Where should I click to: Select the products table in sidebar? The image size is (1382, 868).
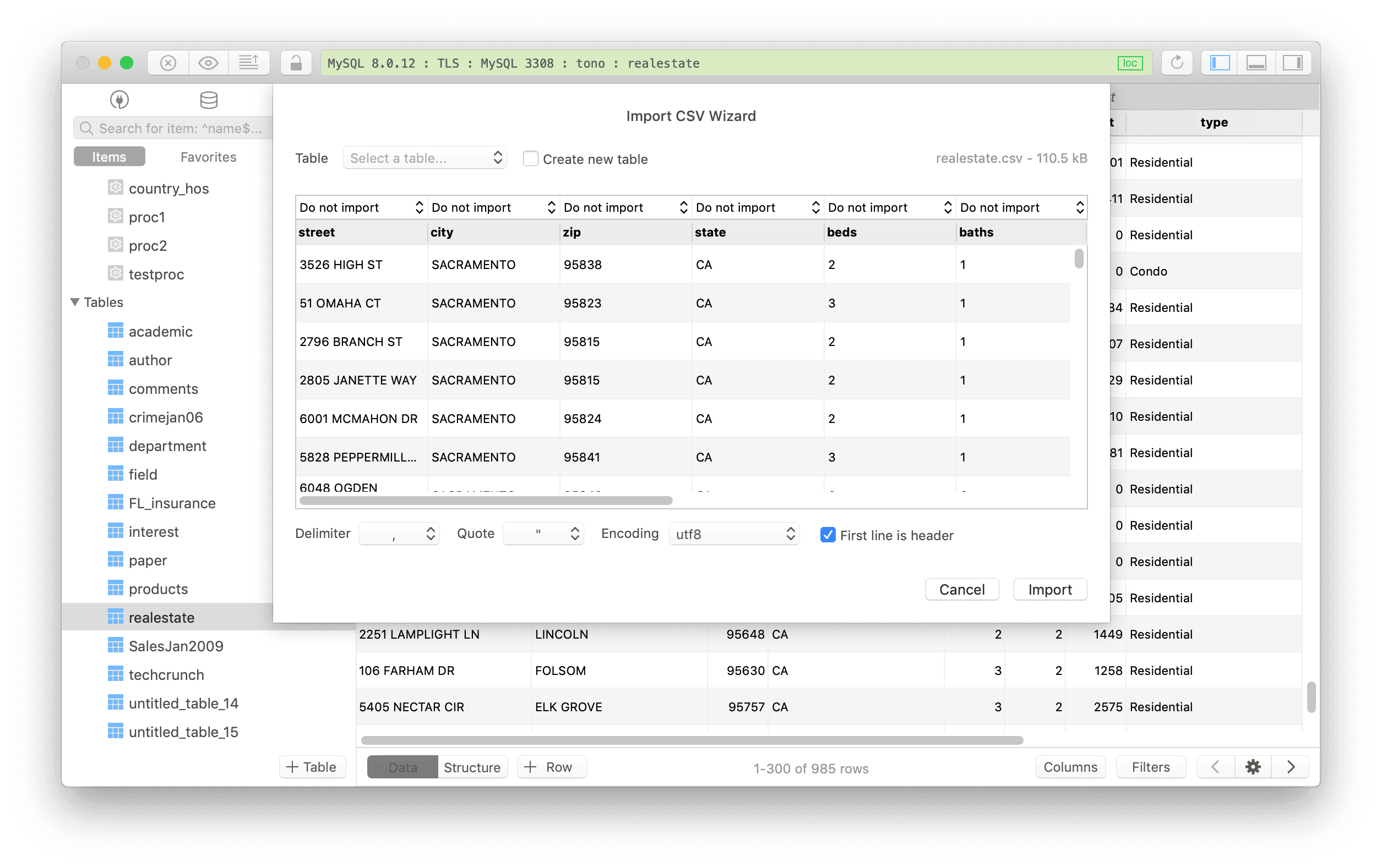[x=159, y=588]
